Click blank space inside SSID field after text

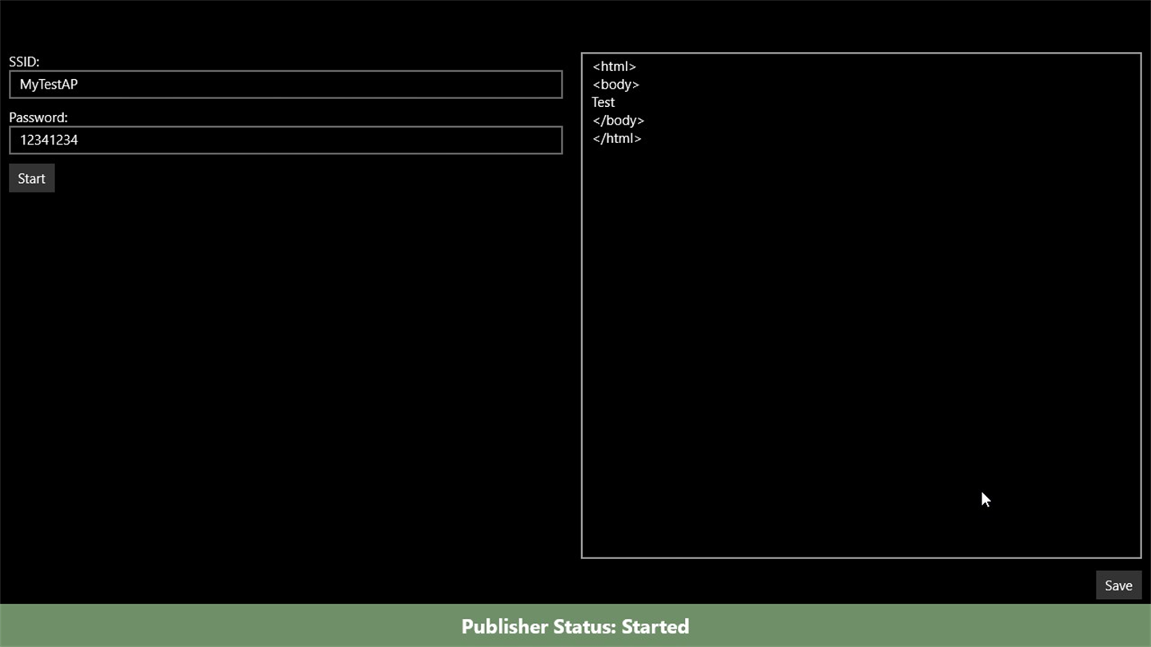[x=320, y=85]
